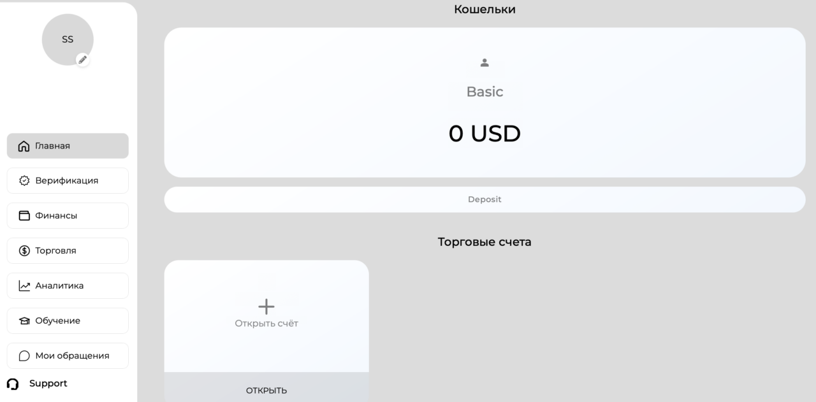Click the SS profile avatar
The width and height of the screenshot is (816, 402).
(68, 39)
